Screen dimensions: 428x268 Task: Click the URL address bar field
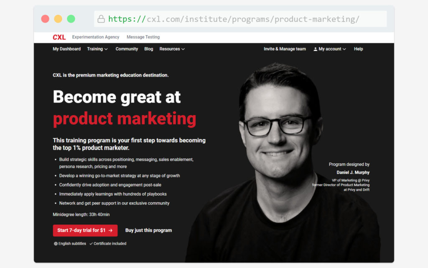(240, 19)
